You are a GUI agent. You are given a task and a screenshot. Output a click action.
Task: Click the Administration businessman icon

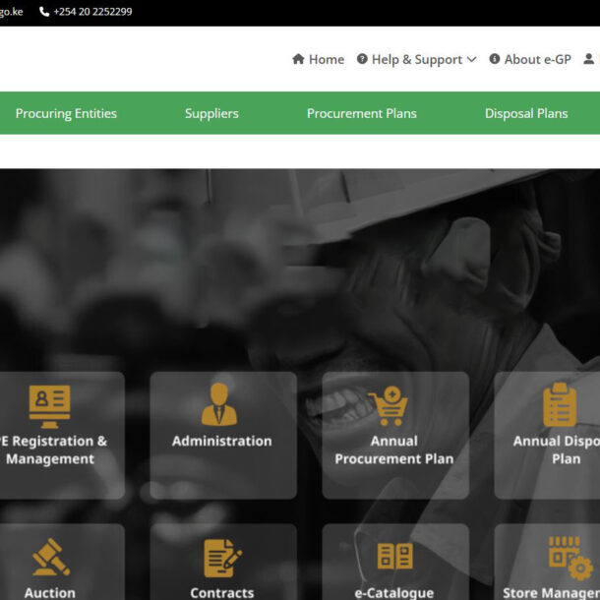[x=219, y=404]
